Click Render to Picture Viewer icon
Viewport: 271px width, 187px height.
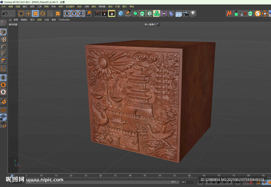(x=105, y=13)
